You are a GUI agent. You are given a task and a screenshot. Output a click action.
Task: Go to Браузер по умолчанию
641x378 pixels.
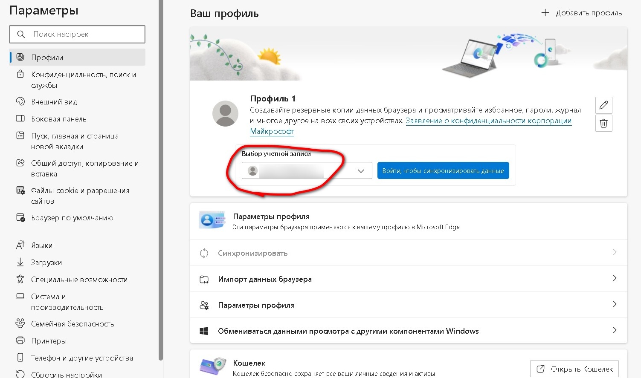pos(77,218)
